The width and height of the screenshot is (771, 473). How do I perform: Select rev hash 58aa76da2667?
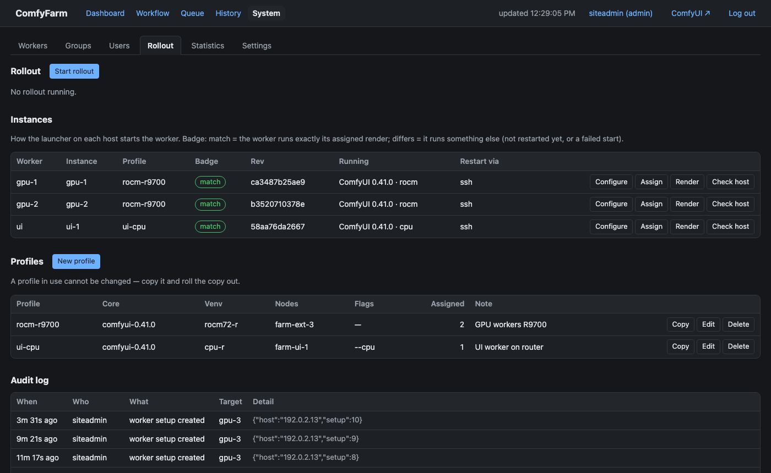click(x=278, y=227)
